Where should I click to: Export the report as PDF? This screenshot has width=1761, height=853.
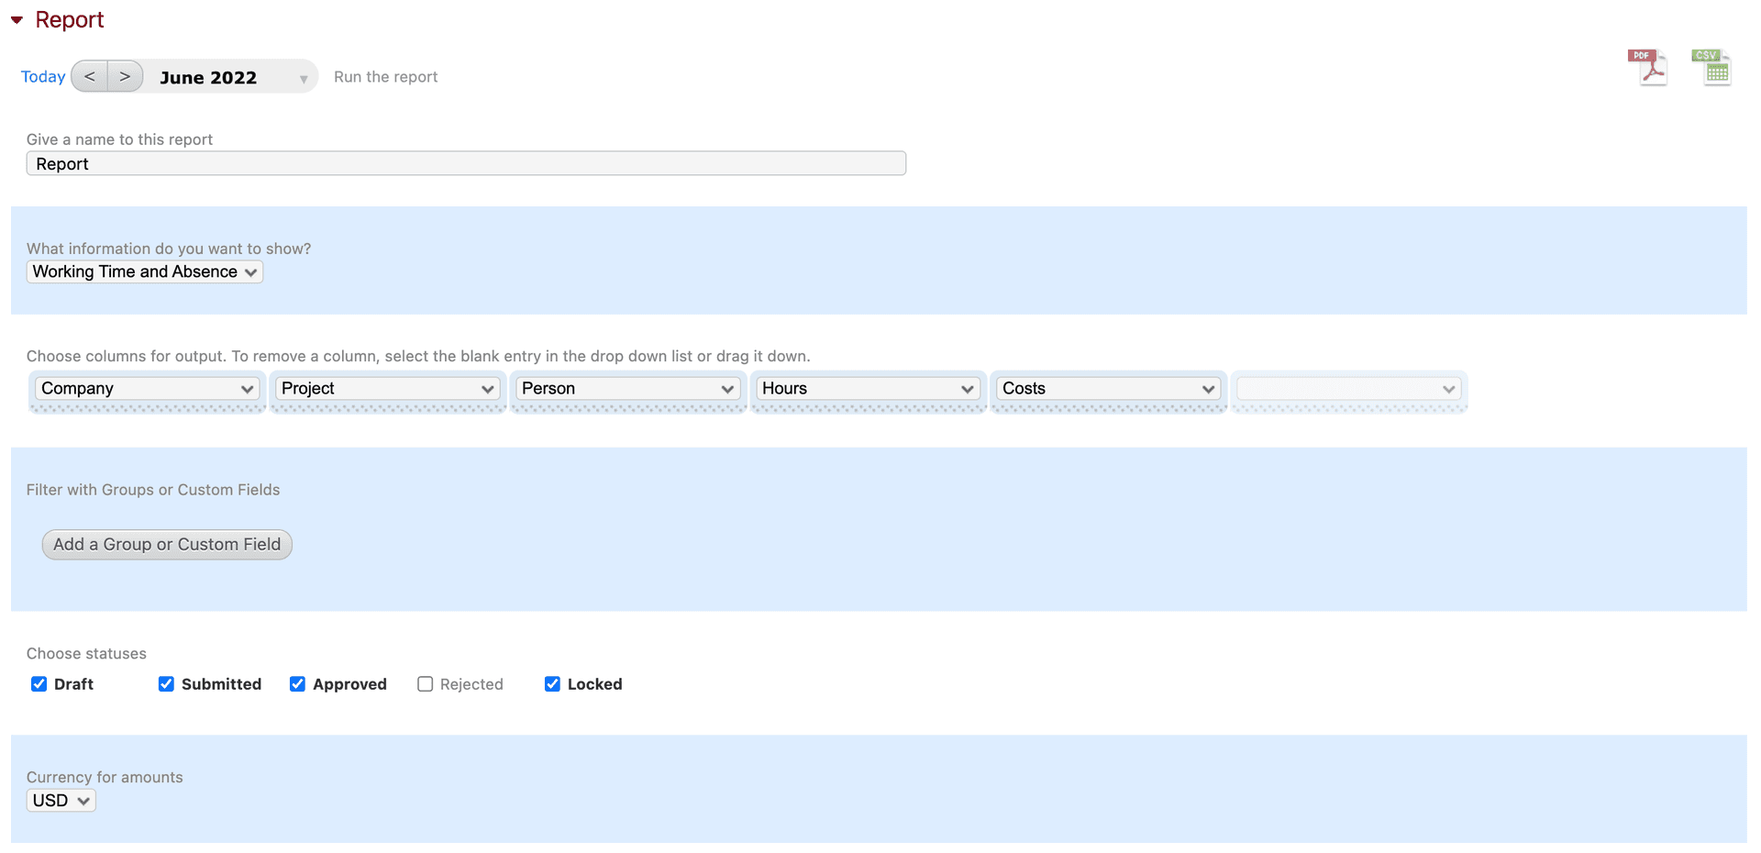pos(1647,68)
